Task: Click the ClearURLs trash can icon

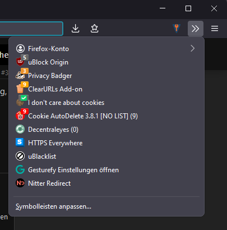Action: pos(20,89)
